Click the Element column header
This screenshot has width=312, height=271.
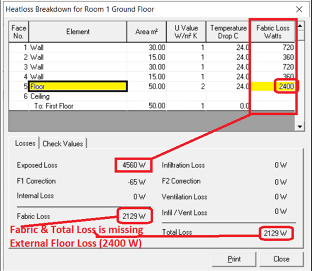tap(78, 32)
